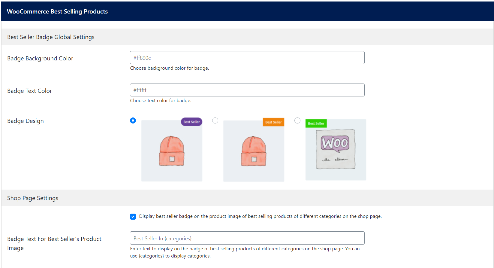Viewport: 494px width, 268px height.
Task: Uncheck display best seller badge on shop page
Action: point(133,217)
